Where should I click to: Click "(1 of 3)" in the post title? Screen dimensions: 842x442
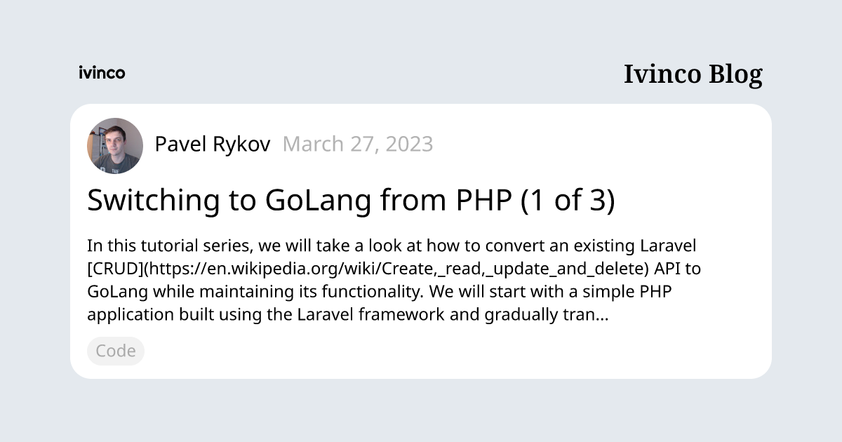pos(567,201)
